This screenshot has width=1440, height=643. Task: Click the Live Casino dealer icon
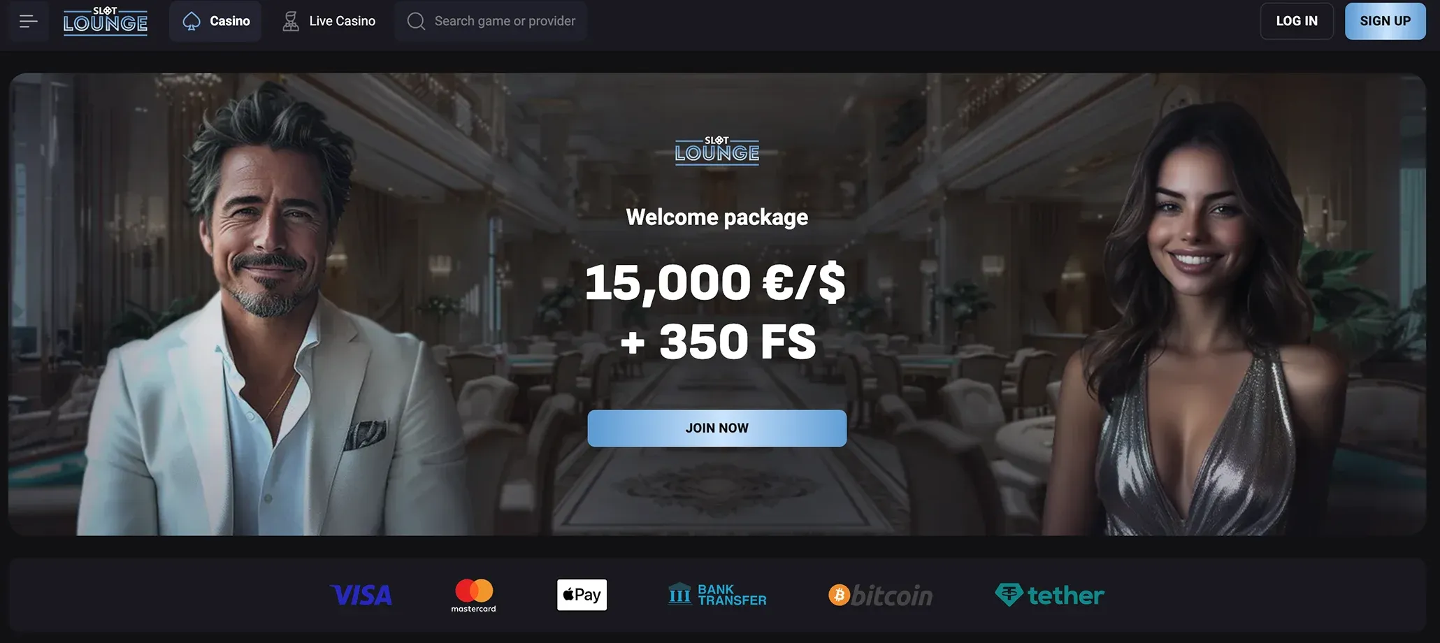[x=291, y=22]
